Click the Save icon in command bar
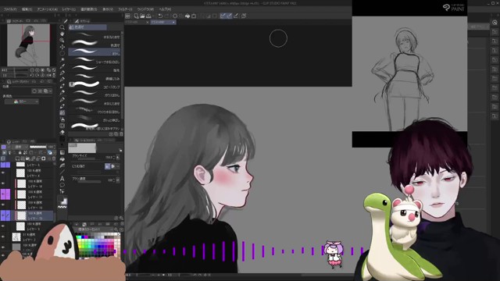Screen dimensions: 500x281 pos(148,16)
